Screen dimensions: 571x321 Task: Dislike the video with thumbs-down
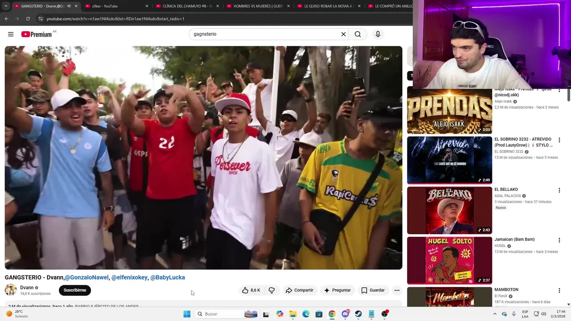[272, 290]
